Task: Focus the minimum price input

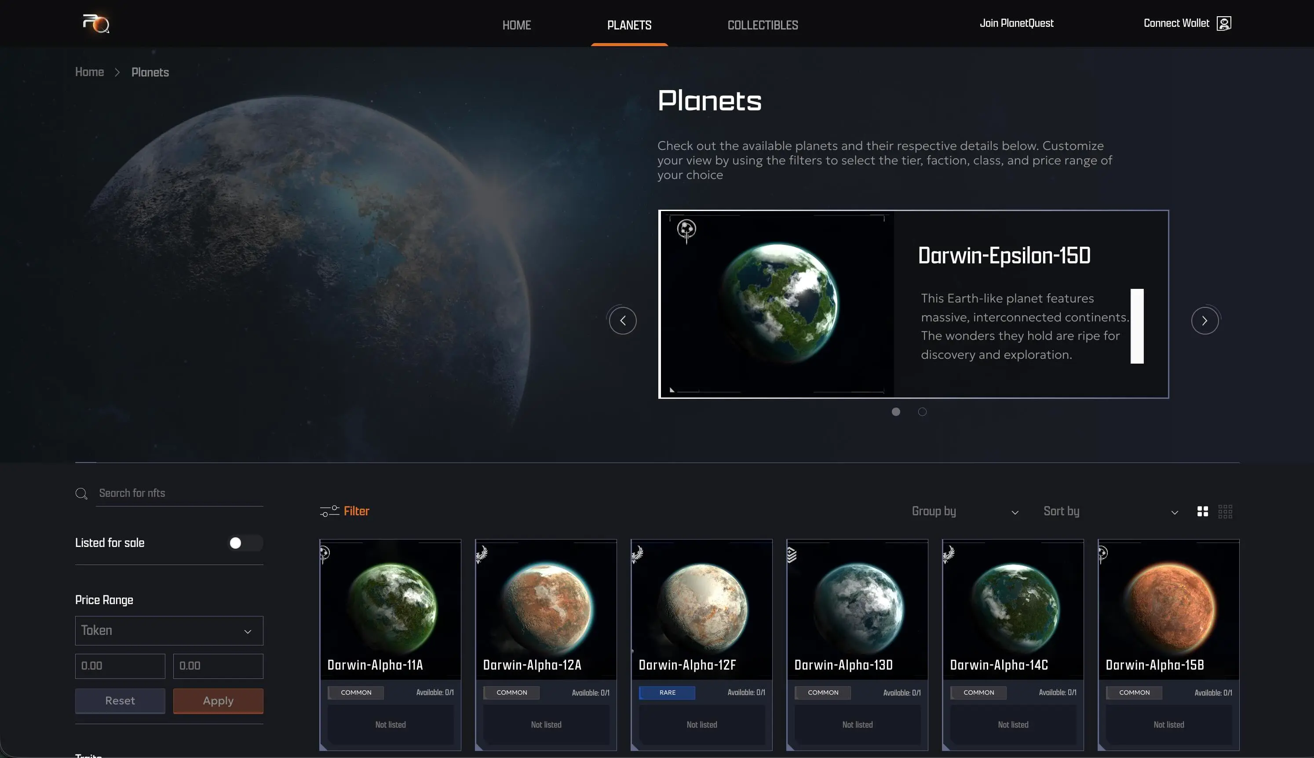Action: (120, 666)
